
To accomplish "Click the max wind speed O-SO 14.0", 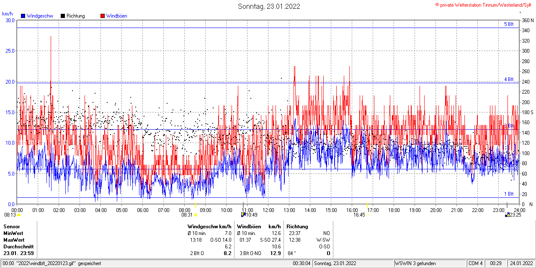I will point(221,240).
